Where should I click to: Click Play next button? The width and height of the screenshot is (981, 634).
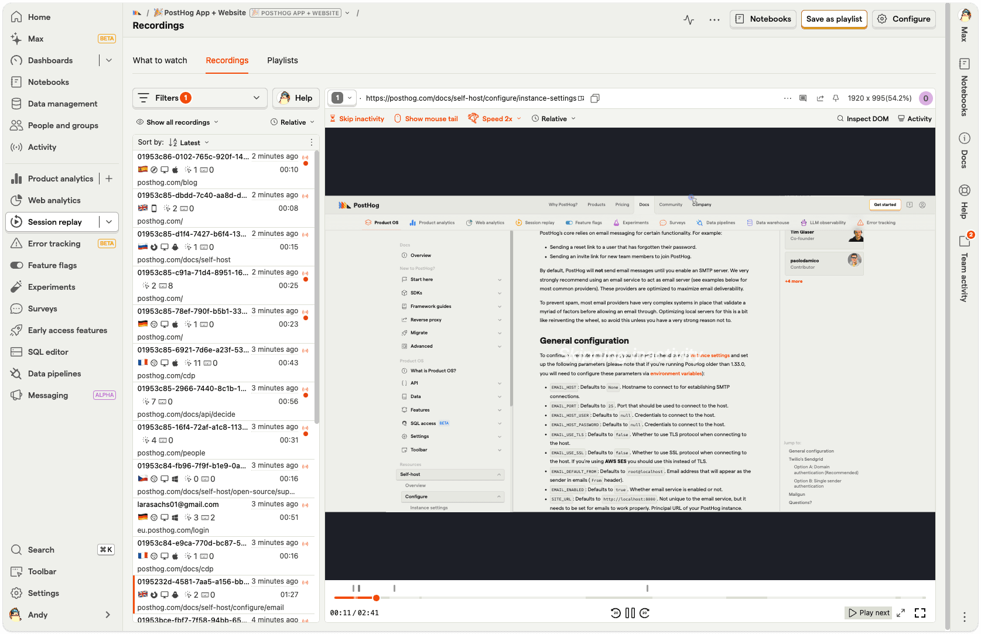tap(869, 613)
